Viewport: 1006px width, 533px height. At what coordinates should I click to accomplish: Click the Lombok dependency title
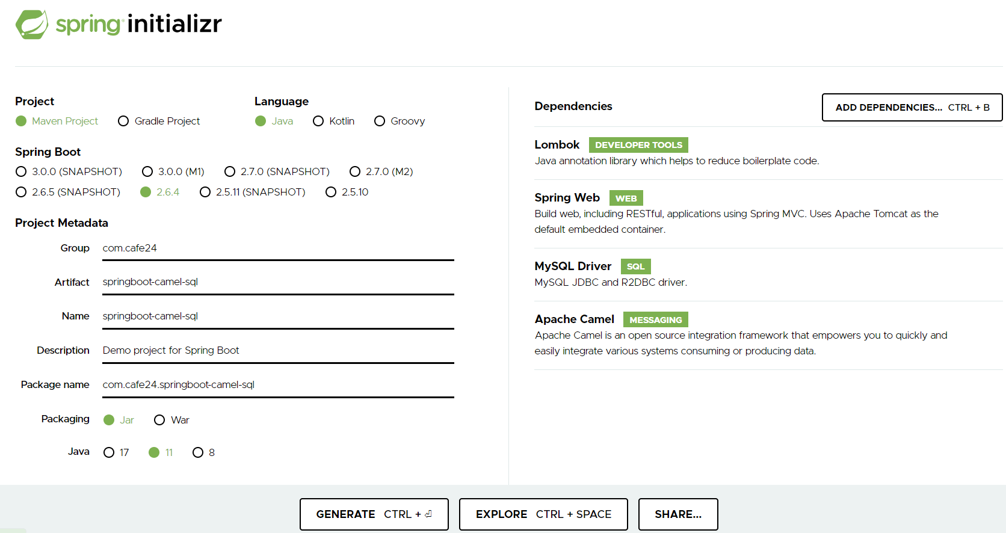click(x=557, y=145)
